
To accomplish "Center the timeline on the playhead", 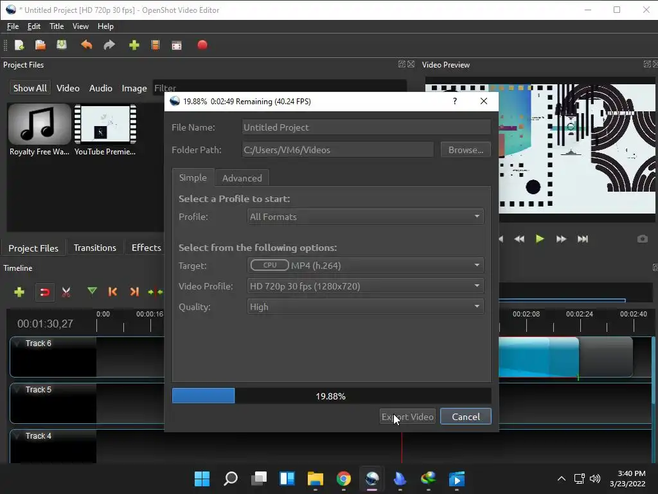I will [x=156, y=292].
